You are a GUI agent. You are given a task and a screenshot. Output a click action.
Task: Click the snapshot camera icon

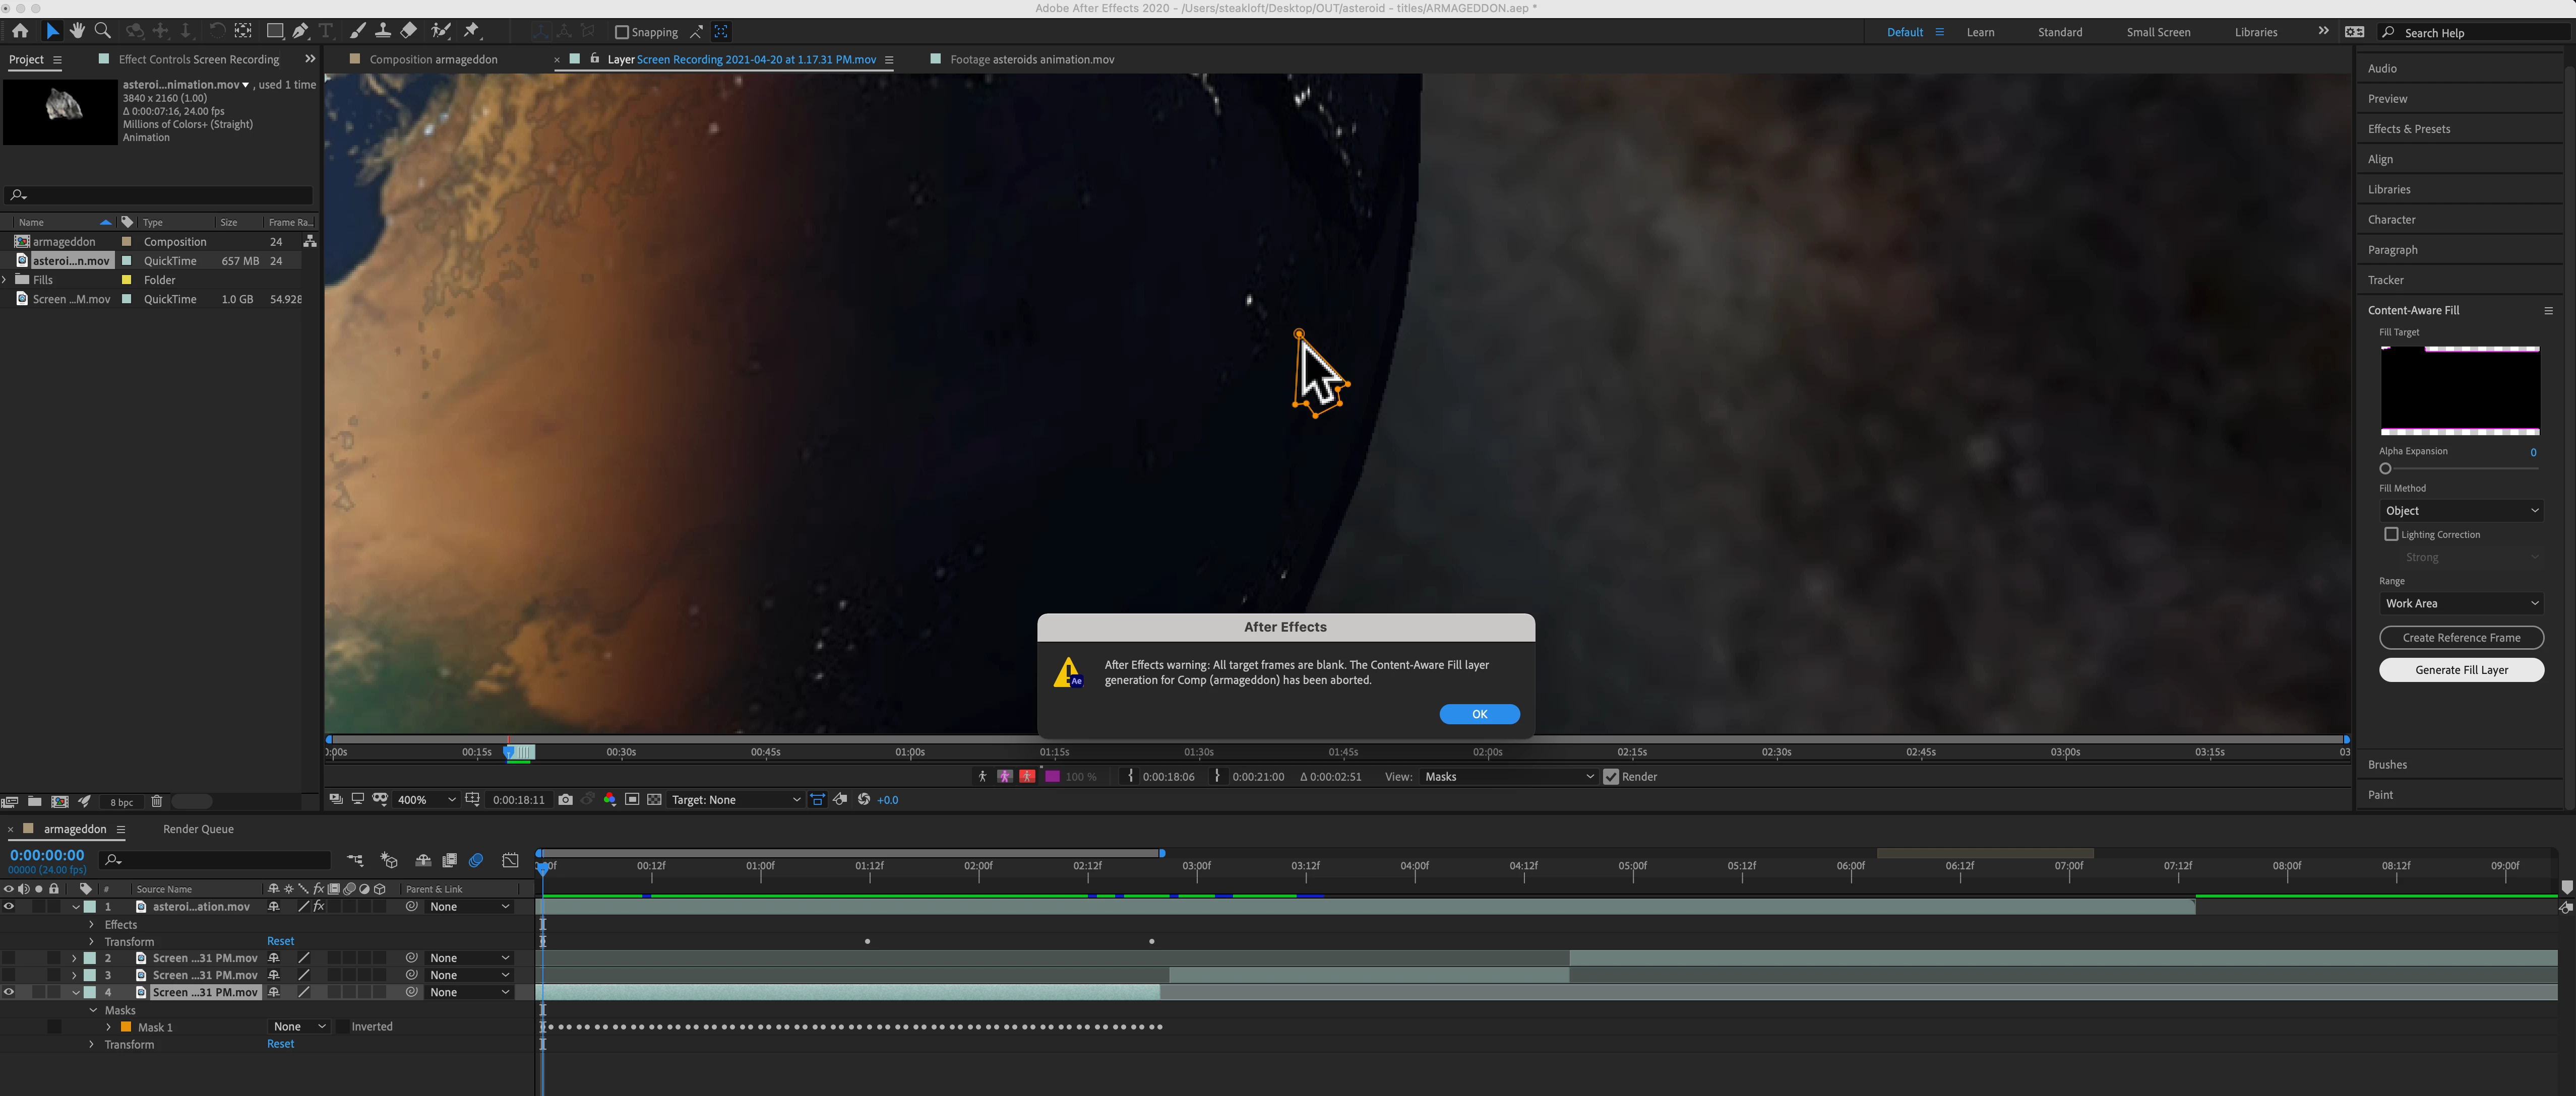[566, 799]
